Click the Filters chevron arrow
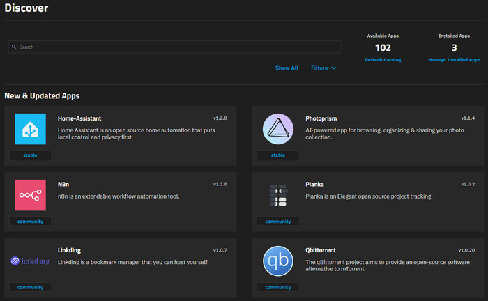The image size is (488, 301). click(334, 68)
